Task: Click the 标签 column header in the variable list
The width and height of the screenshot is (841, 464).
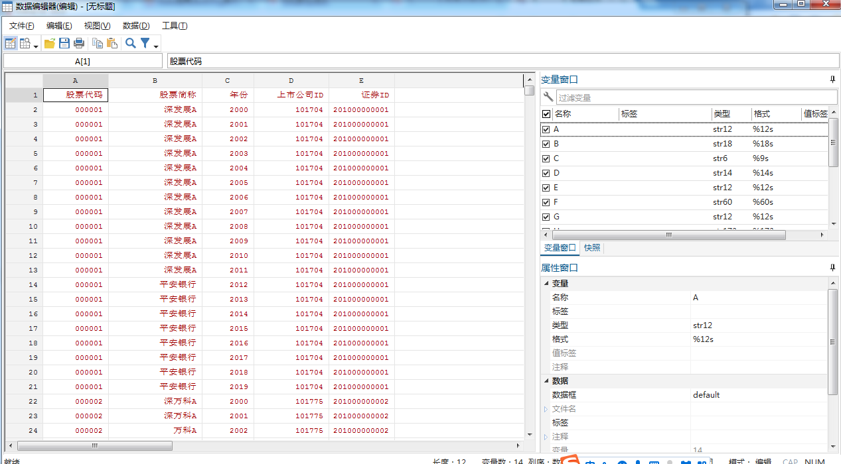Action: (x=665, y=114)
